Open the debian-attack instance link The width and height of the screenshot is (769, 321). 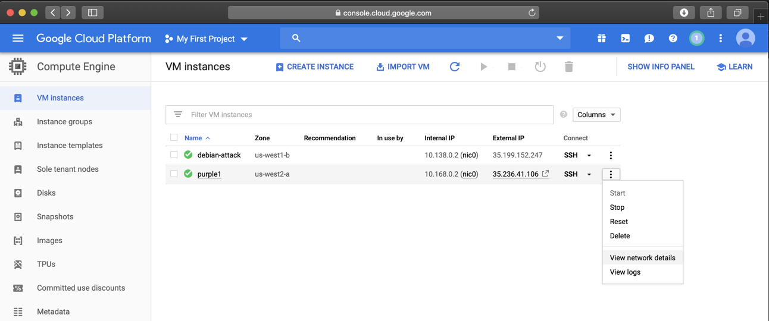pos(219,155)
